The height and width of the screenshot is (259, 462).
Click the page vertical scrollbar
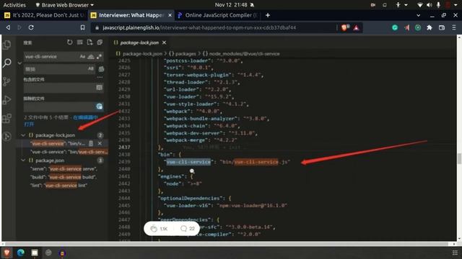tap(459, 159)
